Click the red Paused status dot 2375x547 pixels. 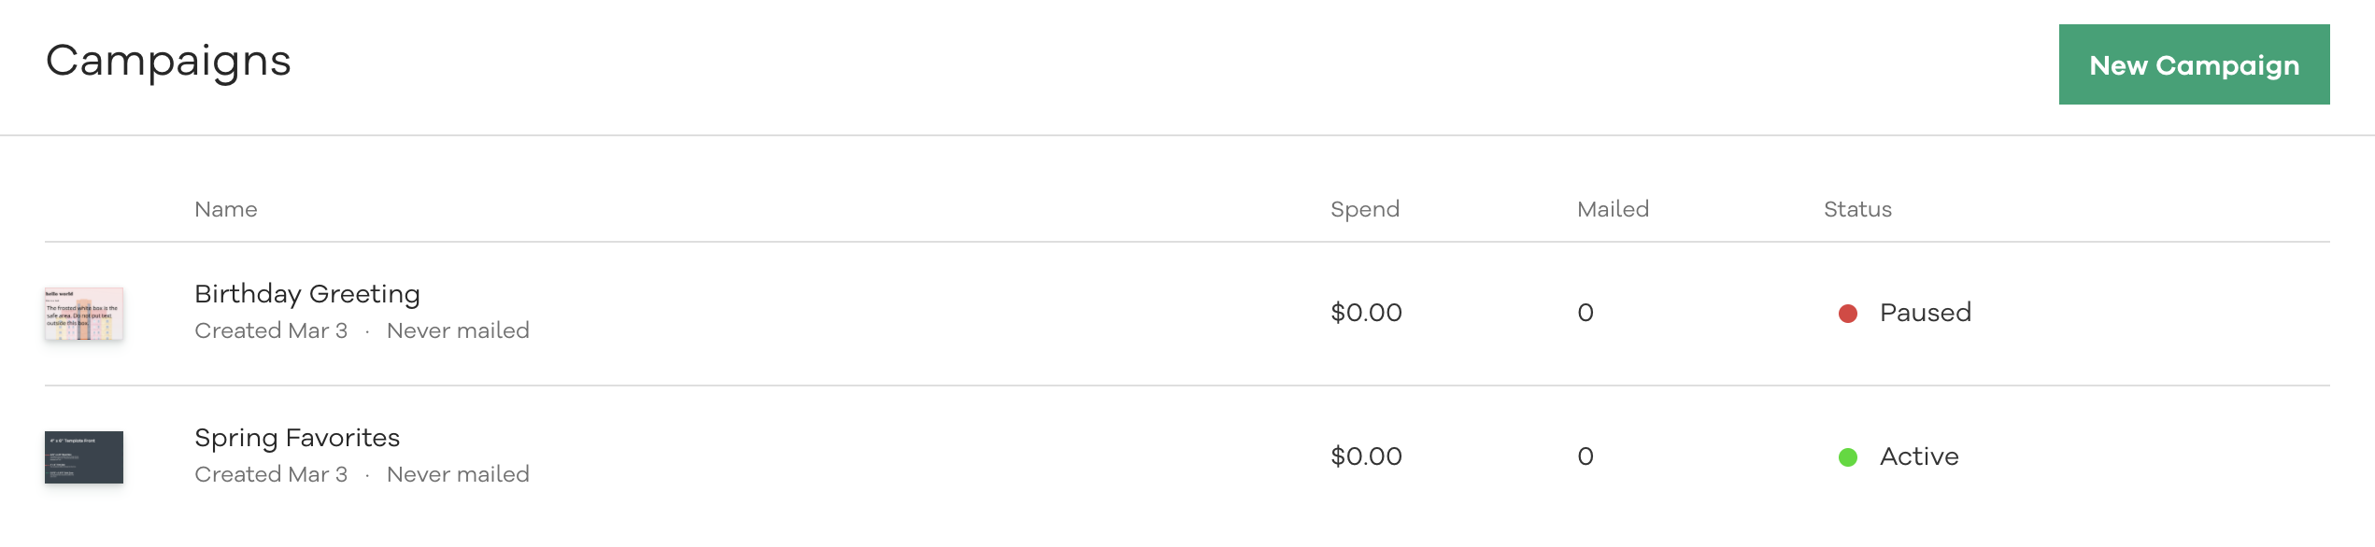pos(1848,314)
